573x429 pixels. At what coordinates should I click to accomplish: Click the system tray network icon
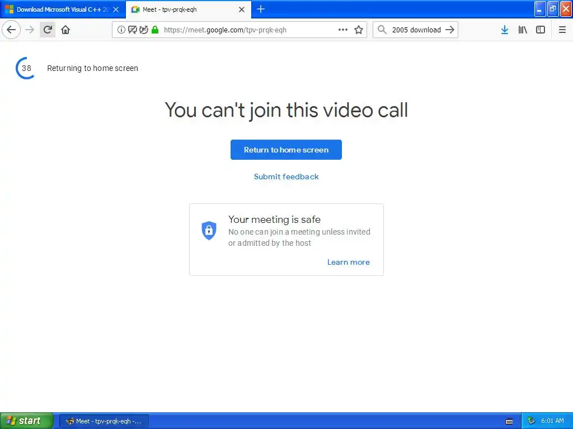coord(532,421)
